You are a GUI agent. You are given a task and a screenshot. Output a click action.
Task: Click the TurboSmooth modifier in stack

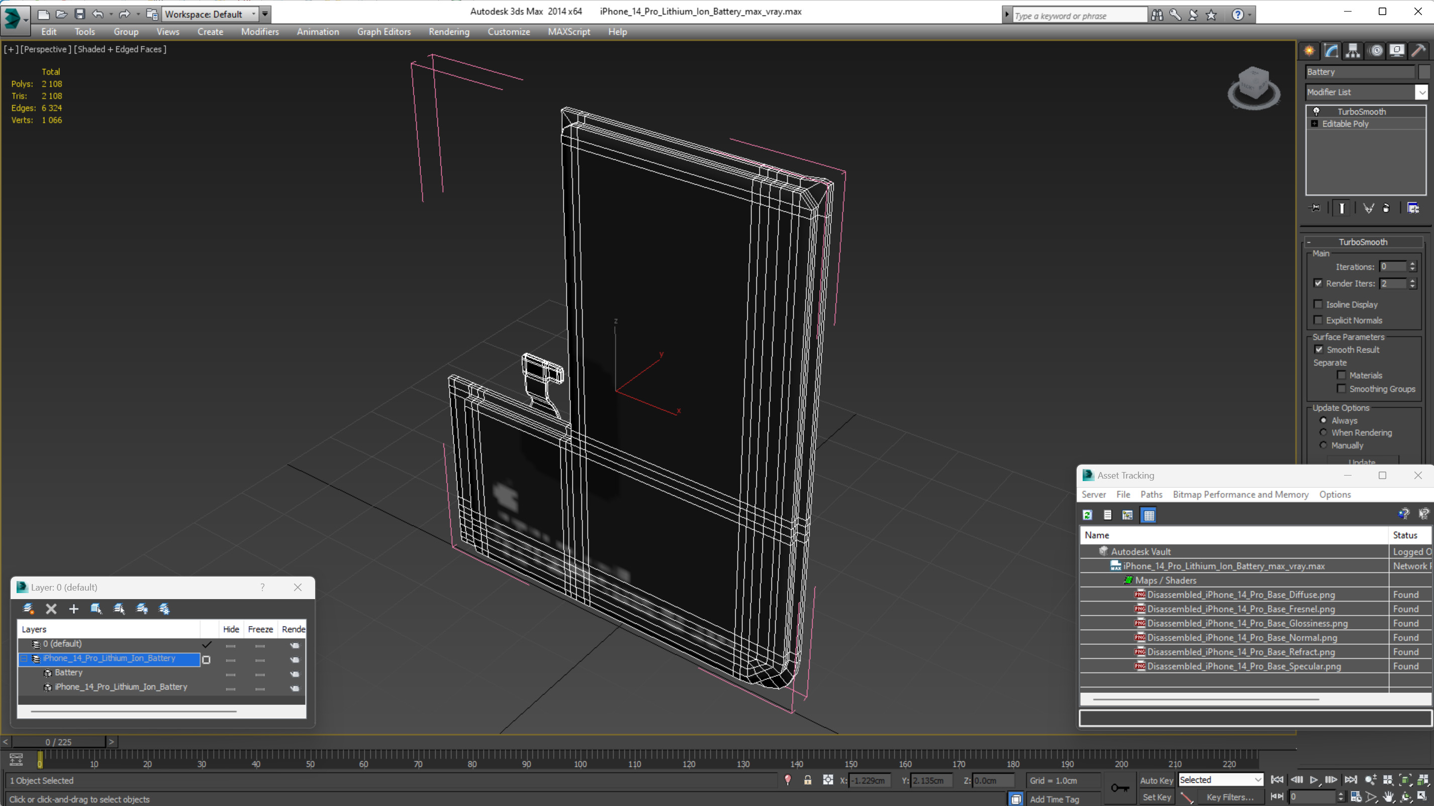click(x=1362, y=111)
